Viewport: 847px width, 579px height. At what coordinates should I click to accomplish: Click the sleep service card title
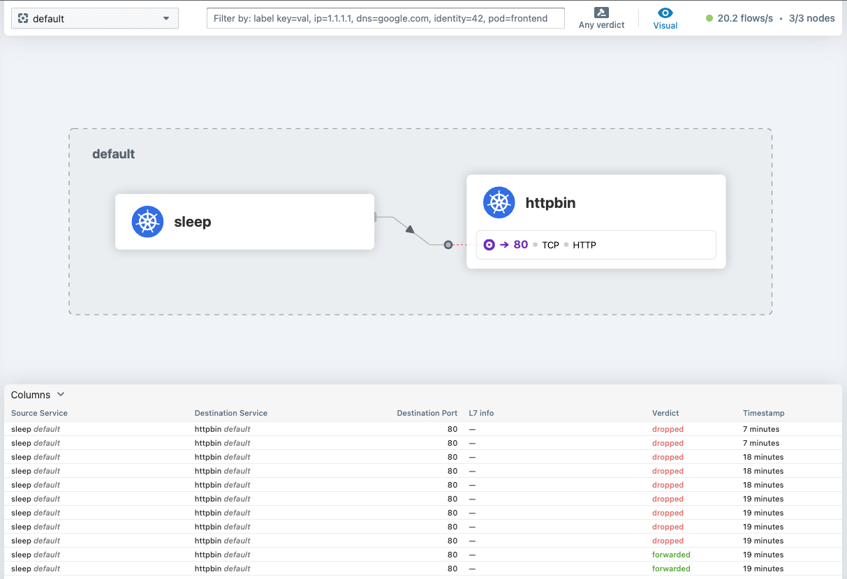192,222
